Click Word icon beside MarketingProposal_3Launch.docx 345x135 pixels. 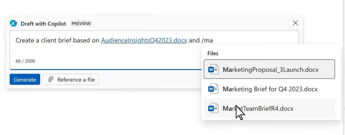coord(213,70)
